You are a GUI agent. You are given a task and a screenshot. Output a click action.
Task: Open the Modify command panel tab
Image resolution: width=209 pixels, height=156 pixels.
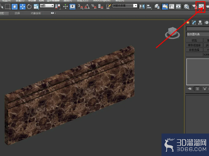(194, 22)
